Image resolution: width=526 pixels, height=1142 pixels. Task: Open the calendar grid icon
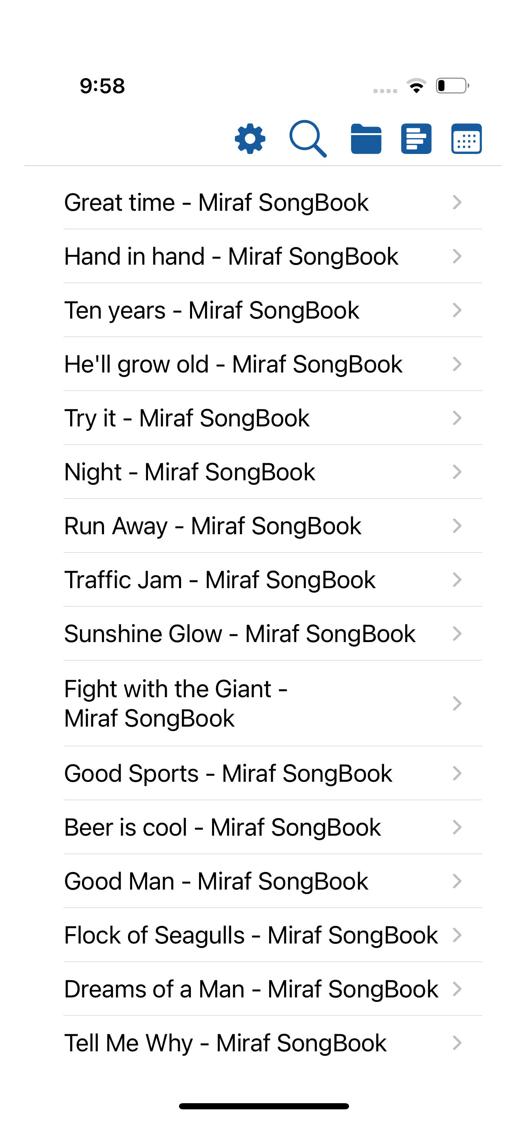[466, 139]
